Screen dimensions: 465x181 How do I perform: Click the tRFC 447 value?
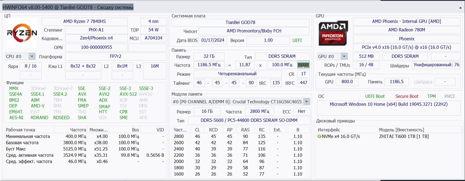(303, 83)
